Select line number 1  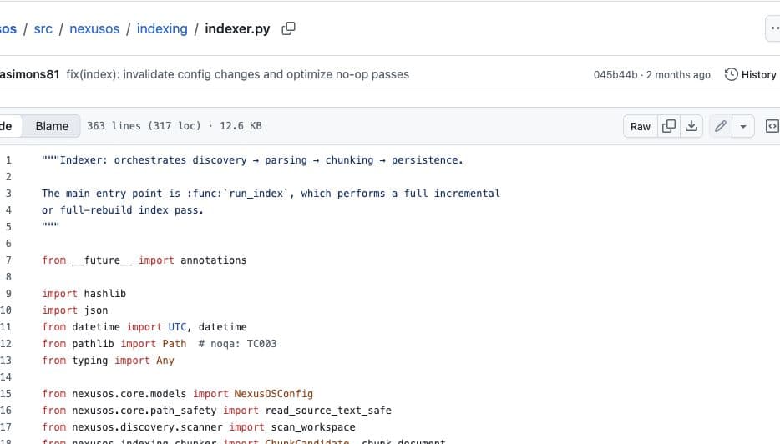8,160
